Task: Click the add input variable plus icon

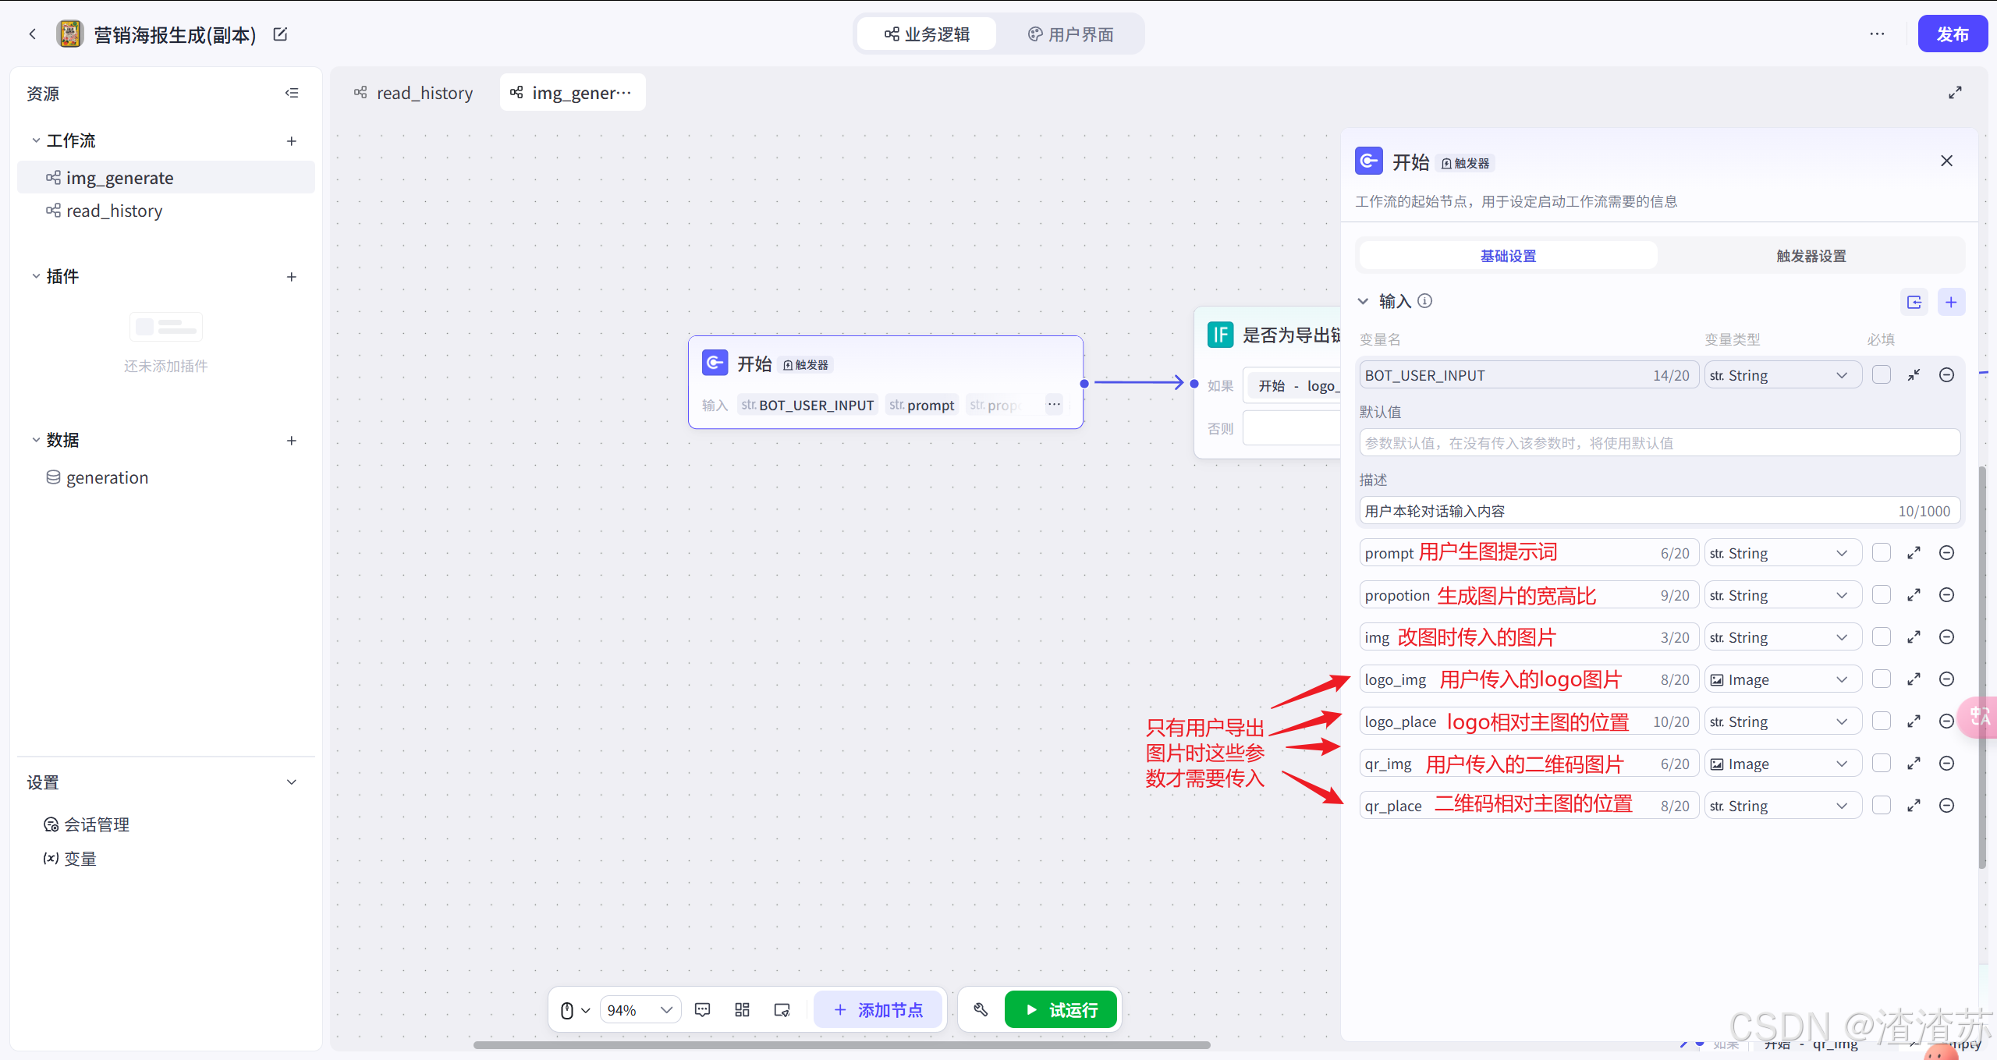Action: (1950, 302)
